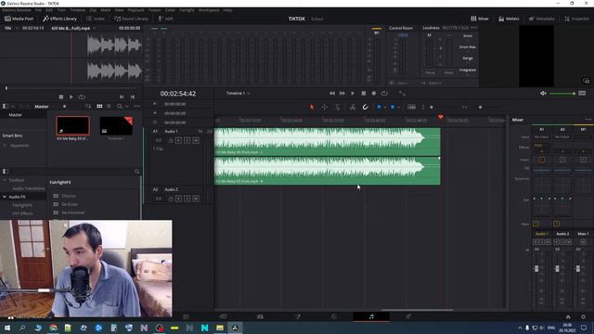Open timeline view options icon
Image resolution: width=594 pixels, height=334 pixels.
pos(411,108)
